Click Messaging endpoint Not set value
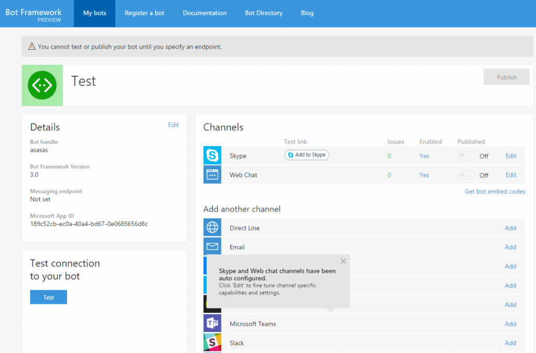This screenshot has height=353, width=536. pyautogui.click(x=40, y=199)
